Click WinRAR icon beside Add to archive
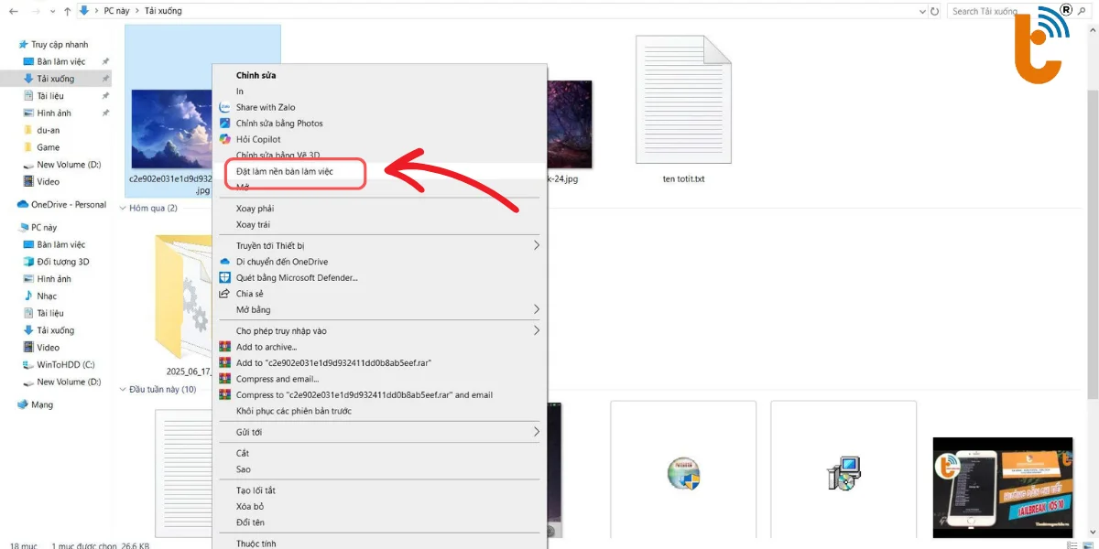This screenshot has height=549, width=1099. click(225, 347)
